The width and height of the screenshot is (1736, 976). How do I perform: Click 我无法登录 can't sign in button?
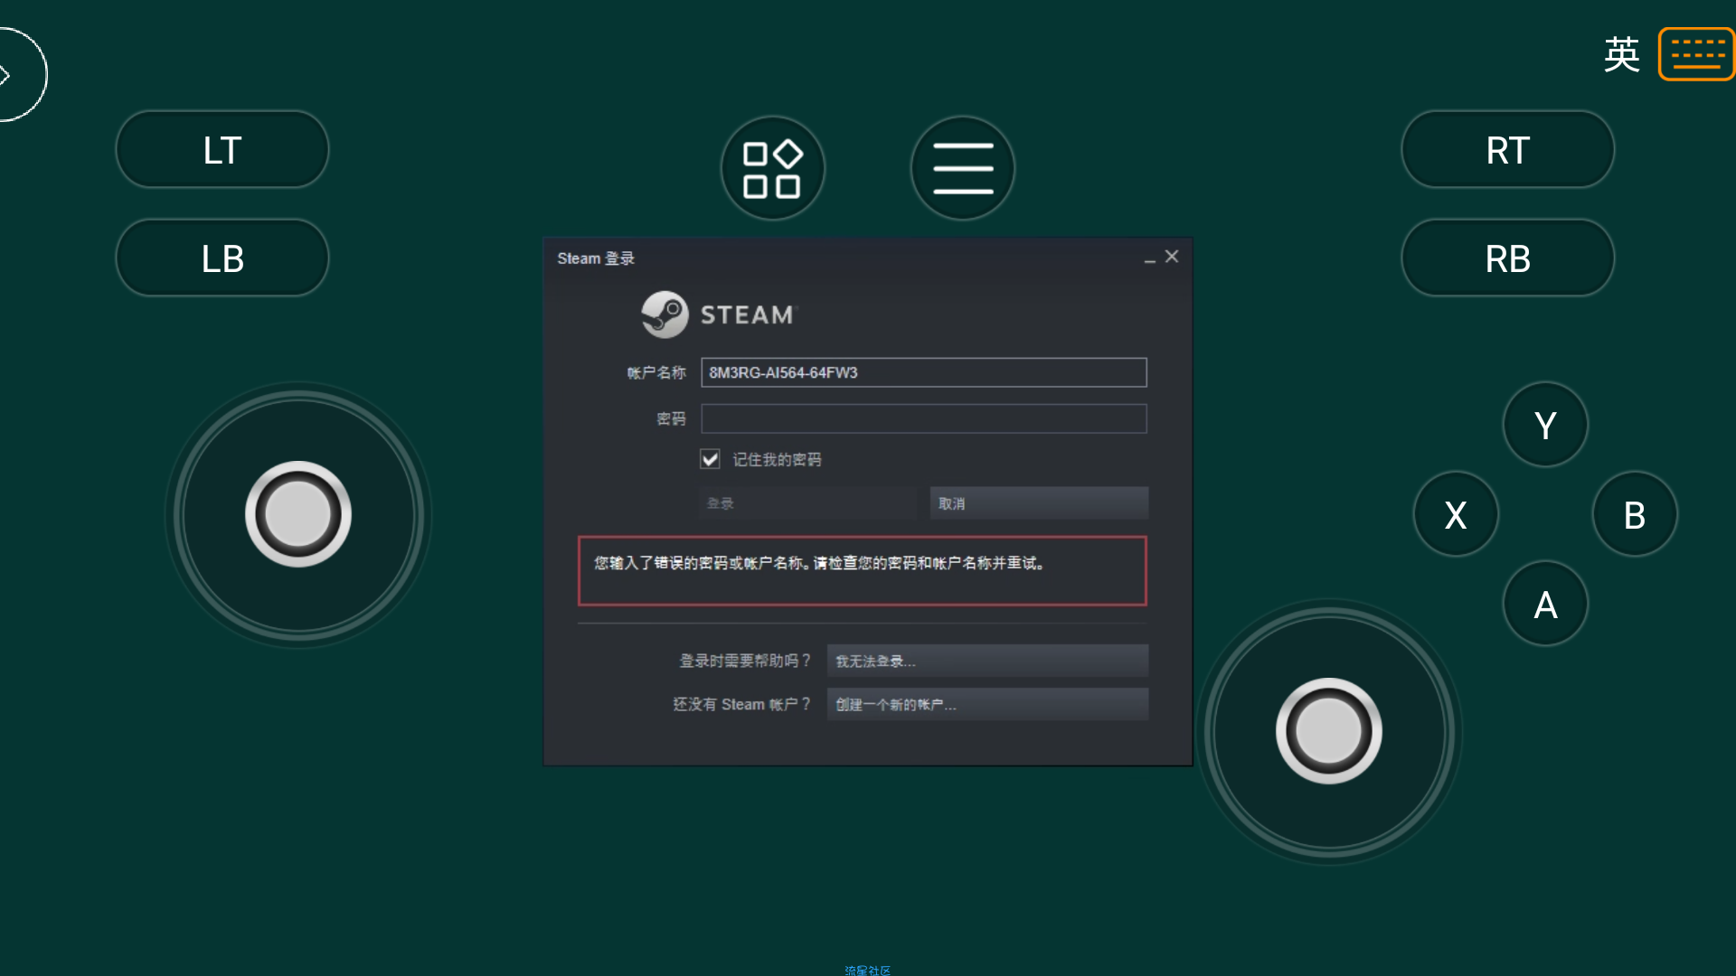(987, 662)
